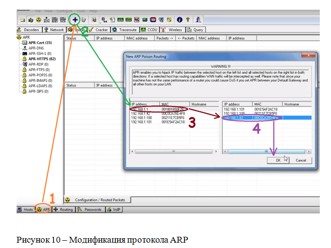Click the yellow question mark Help icon
This screenshot has height=248, width=331.
188,20
